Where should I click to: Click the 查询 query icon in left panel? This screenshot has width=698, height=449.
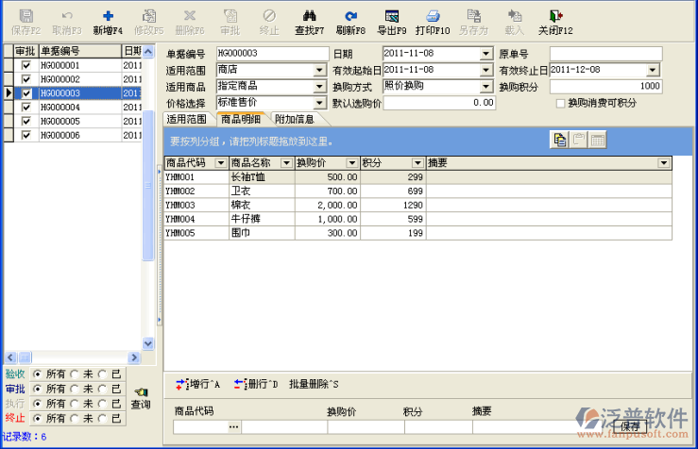pyautogui.click(x=141, y=392)
